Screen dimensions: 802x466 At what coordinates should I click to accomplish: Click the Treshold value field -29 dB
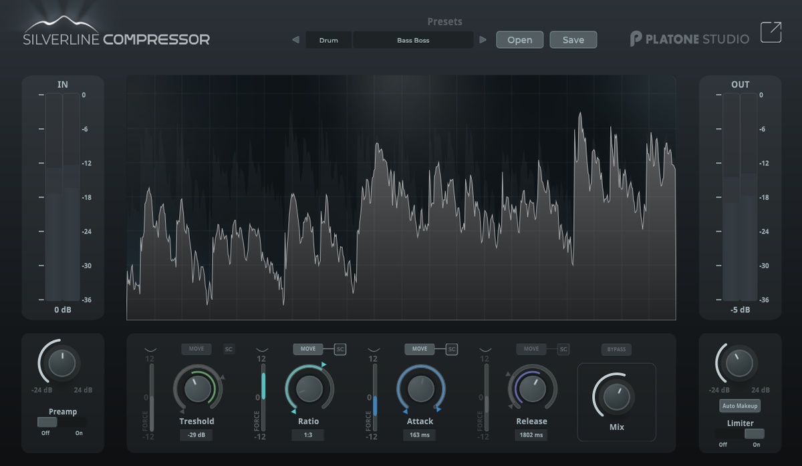click(x=196, y=435)
